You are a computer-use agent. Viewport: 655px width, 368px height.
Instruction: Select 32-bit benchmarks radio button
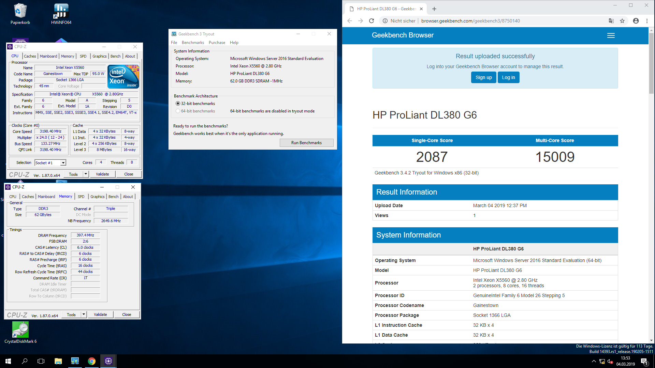click(178, 104)
